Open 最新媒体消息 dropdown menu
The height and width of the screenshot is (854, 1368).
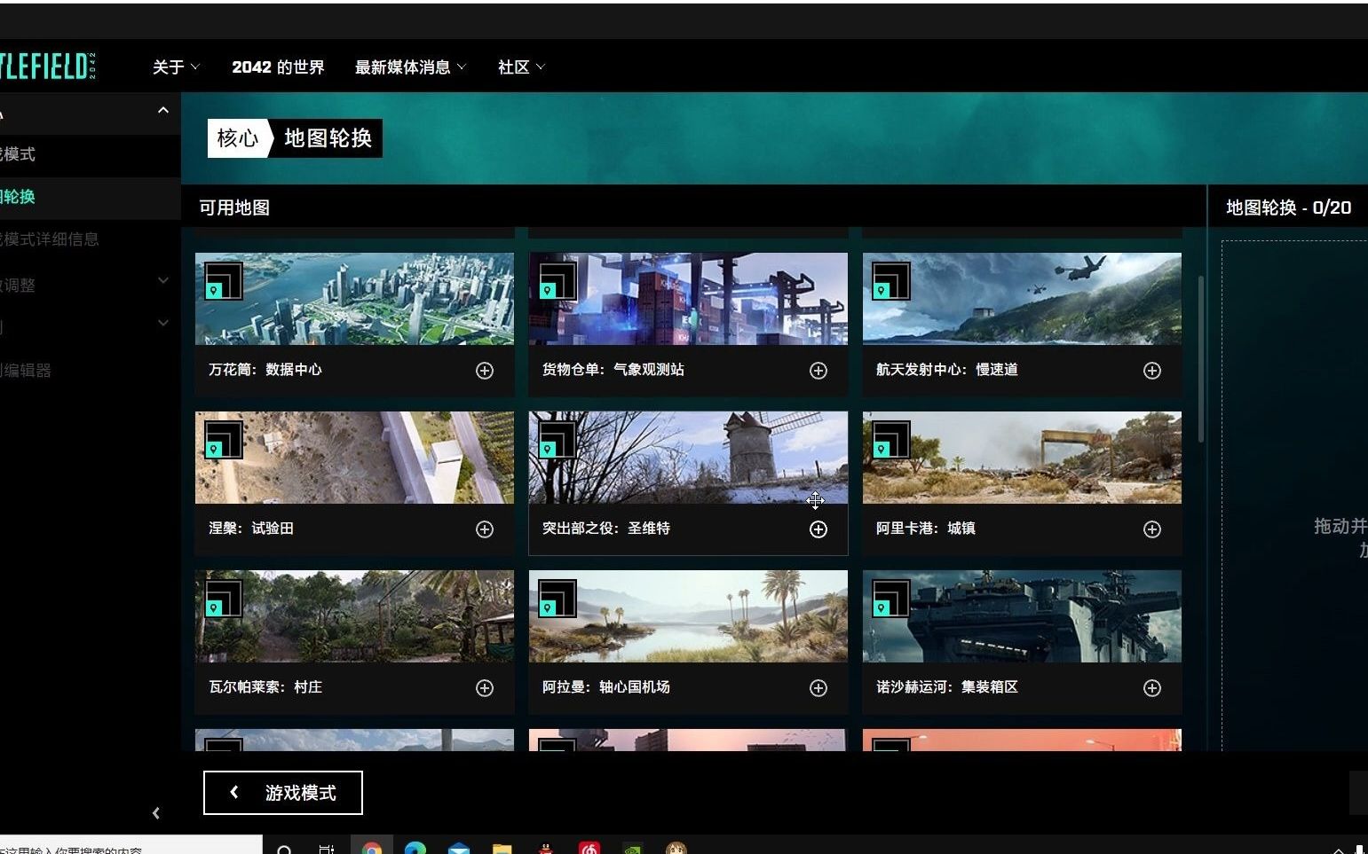point(410,67)
